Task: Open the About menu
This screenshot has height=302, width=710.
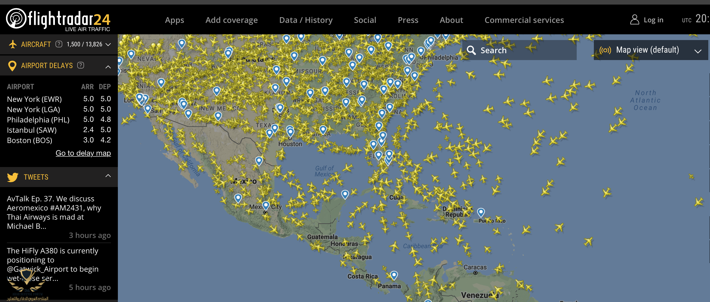Action: pos(451,20)
